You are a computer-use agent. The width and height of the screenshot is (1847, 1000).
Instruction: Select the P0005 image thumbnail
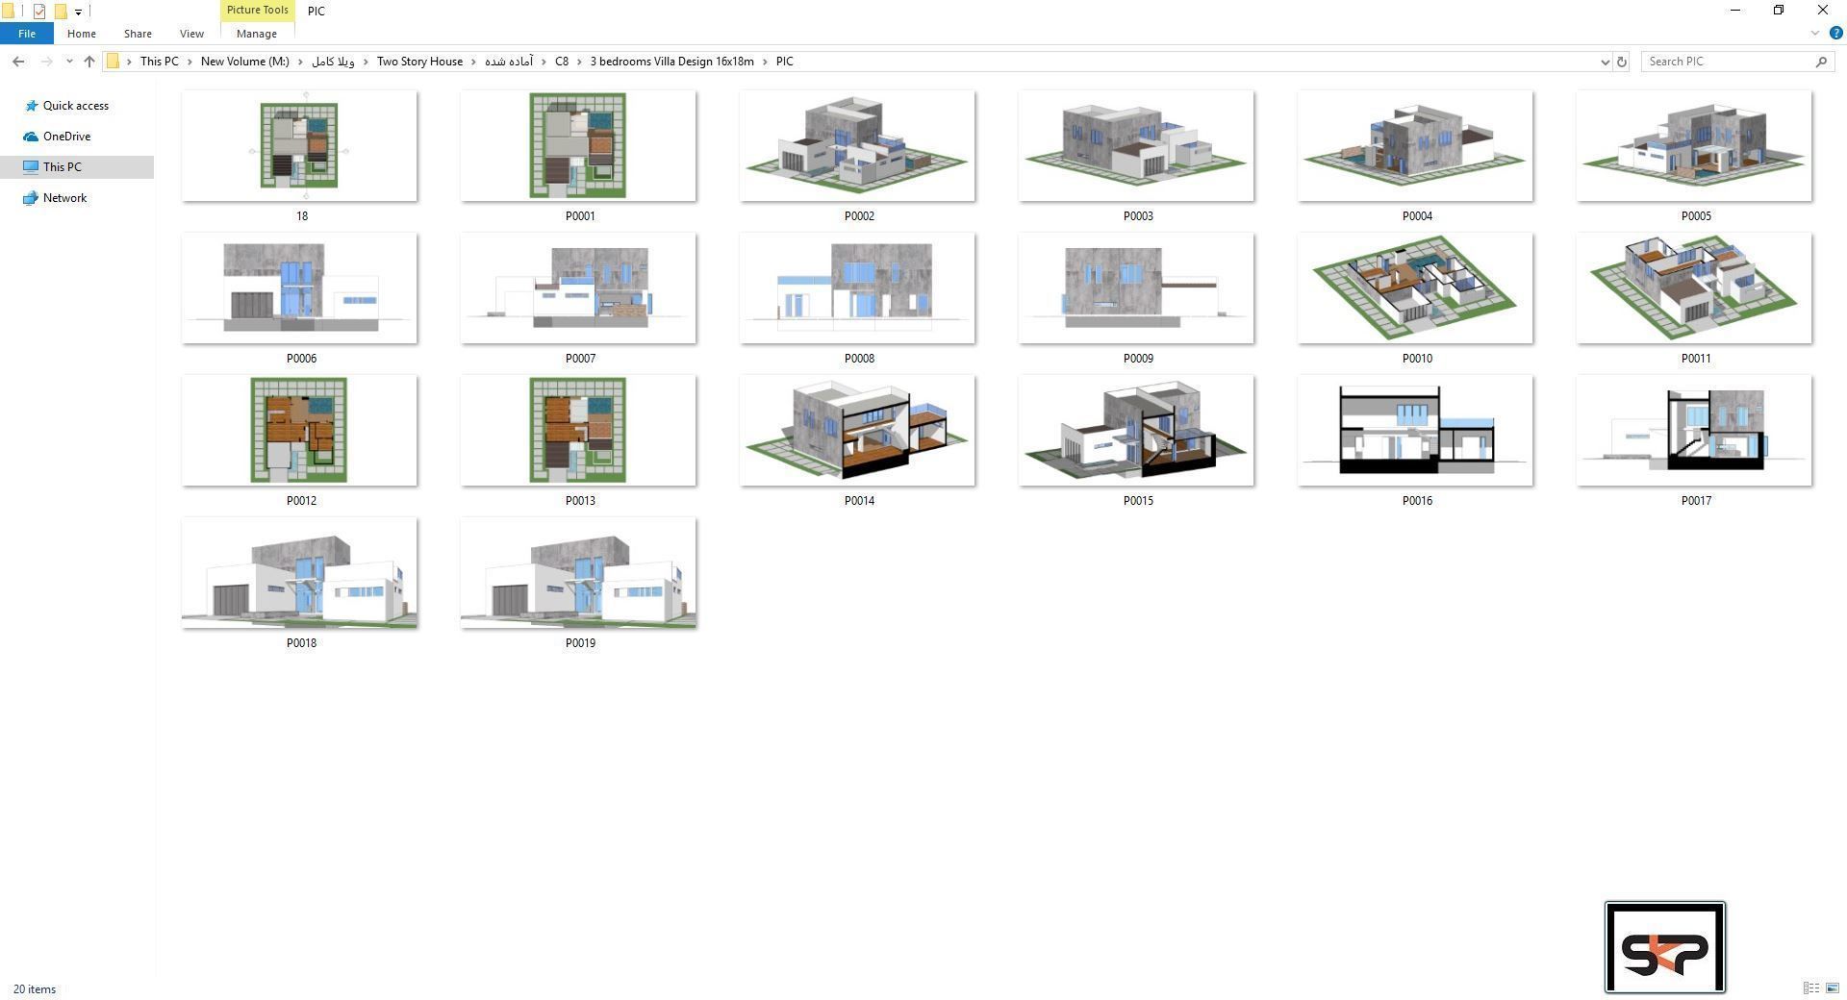(1694, 146)
